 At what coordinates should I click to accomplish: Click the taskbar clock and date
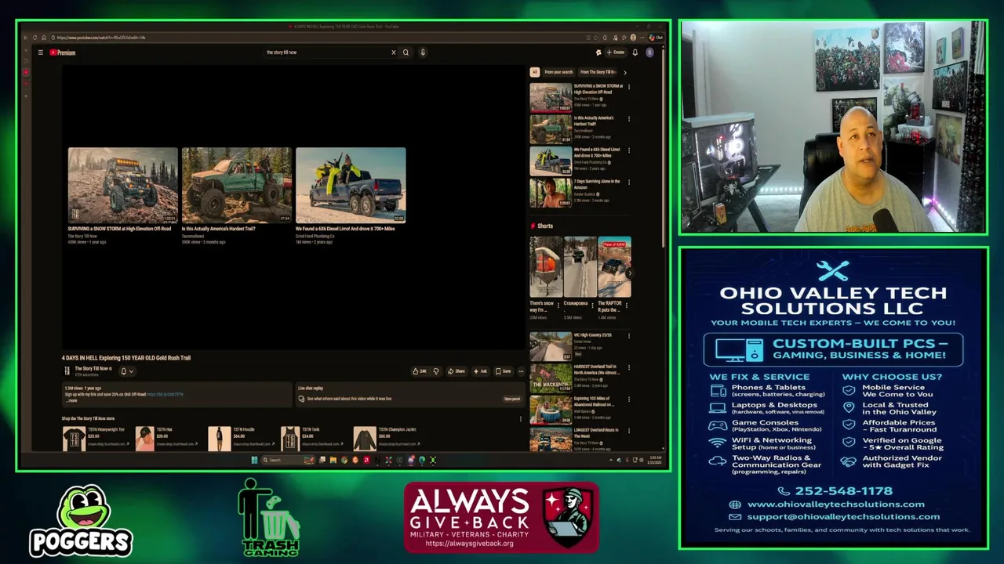(x=656, y=460)
